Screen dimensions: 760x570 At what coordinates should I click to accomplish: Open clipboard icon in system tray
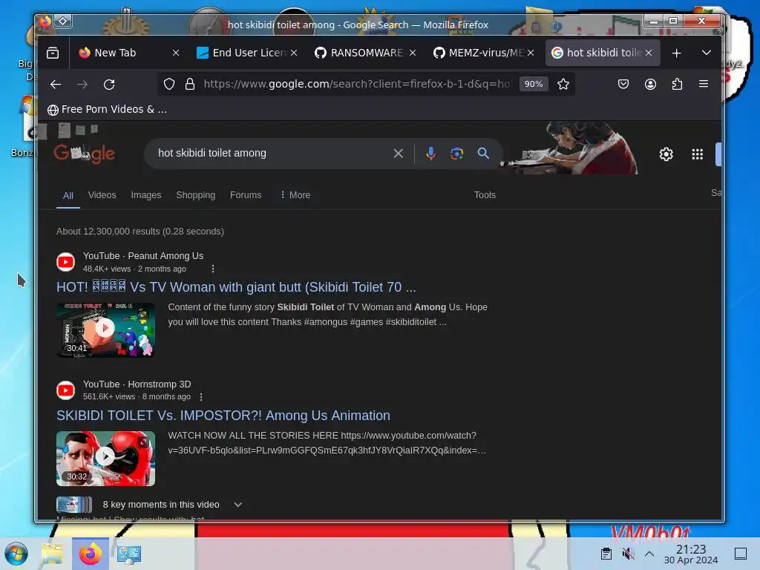point(606,554)
